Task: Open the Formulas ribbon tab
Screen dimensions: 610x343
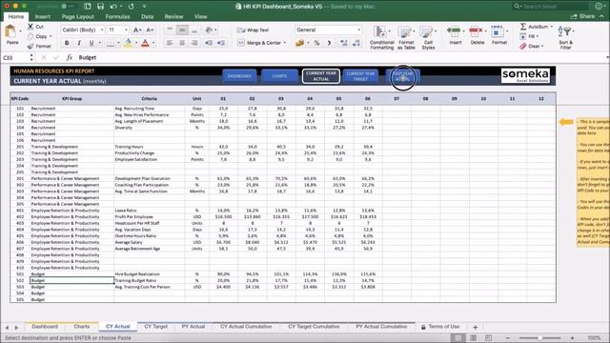Action: coord(117,17)
